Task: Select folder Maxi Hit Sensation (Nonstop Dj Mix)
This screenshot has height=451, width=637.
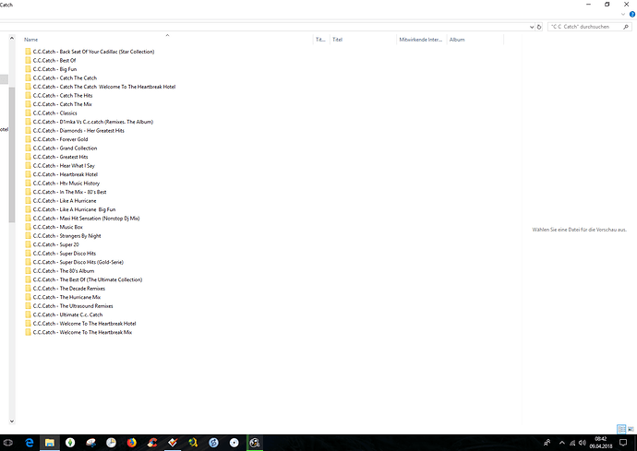Action: [x=82, y=218]
